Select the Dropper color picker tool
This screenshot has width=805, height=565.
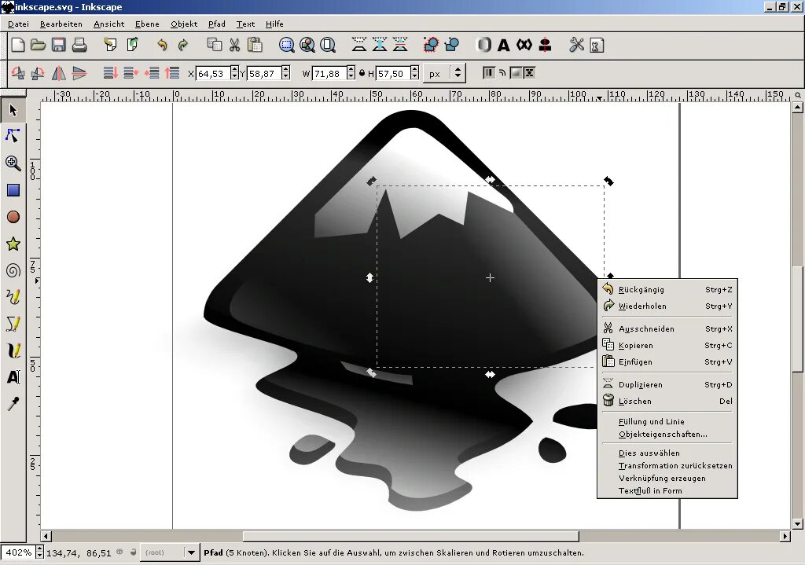(x=13, y=404)
